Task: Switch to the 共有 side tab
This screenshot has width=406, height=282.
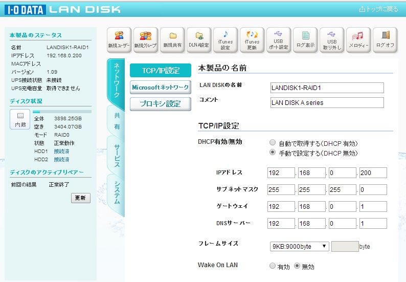Action: [x=117, y=121]
